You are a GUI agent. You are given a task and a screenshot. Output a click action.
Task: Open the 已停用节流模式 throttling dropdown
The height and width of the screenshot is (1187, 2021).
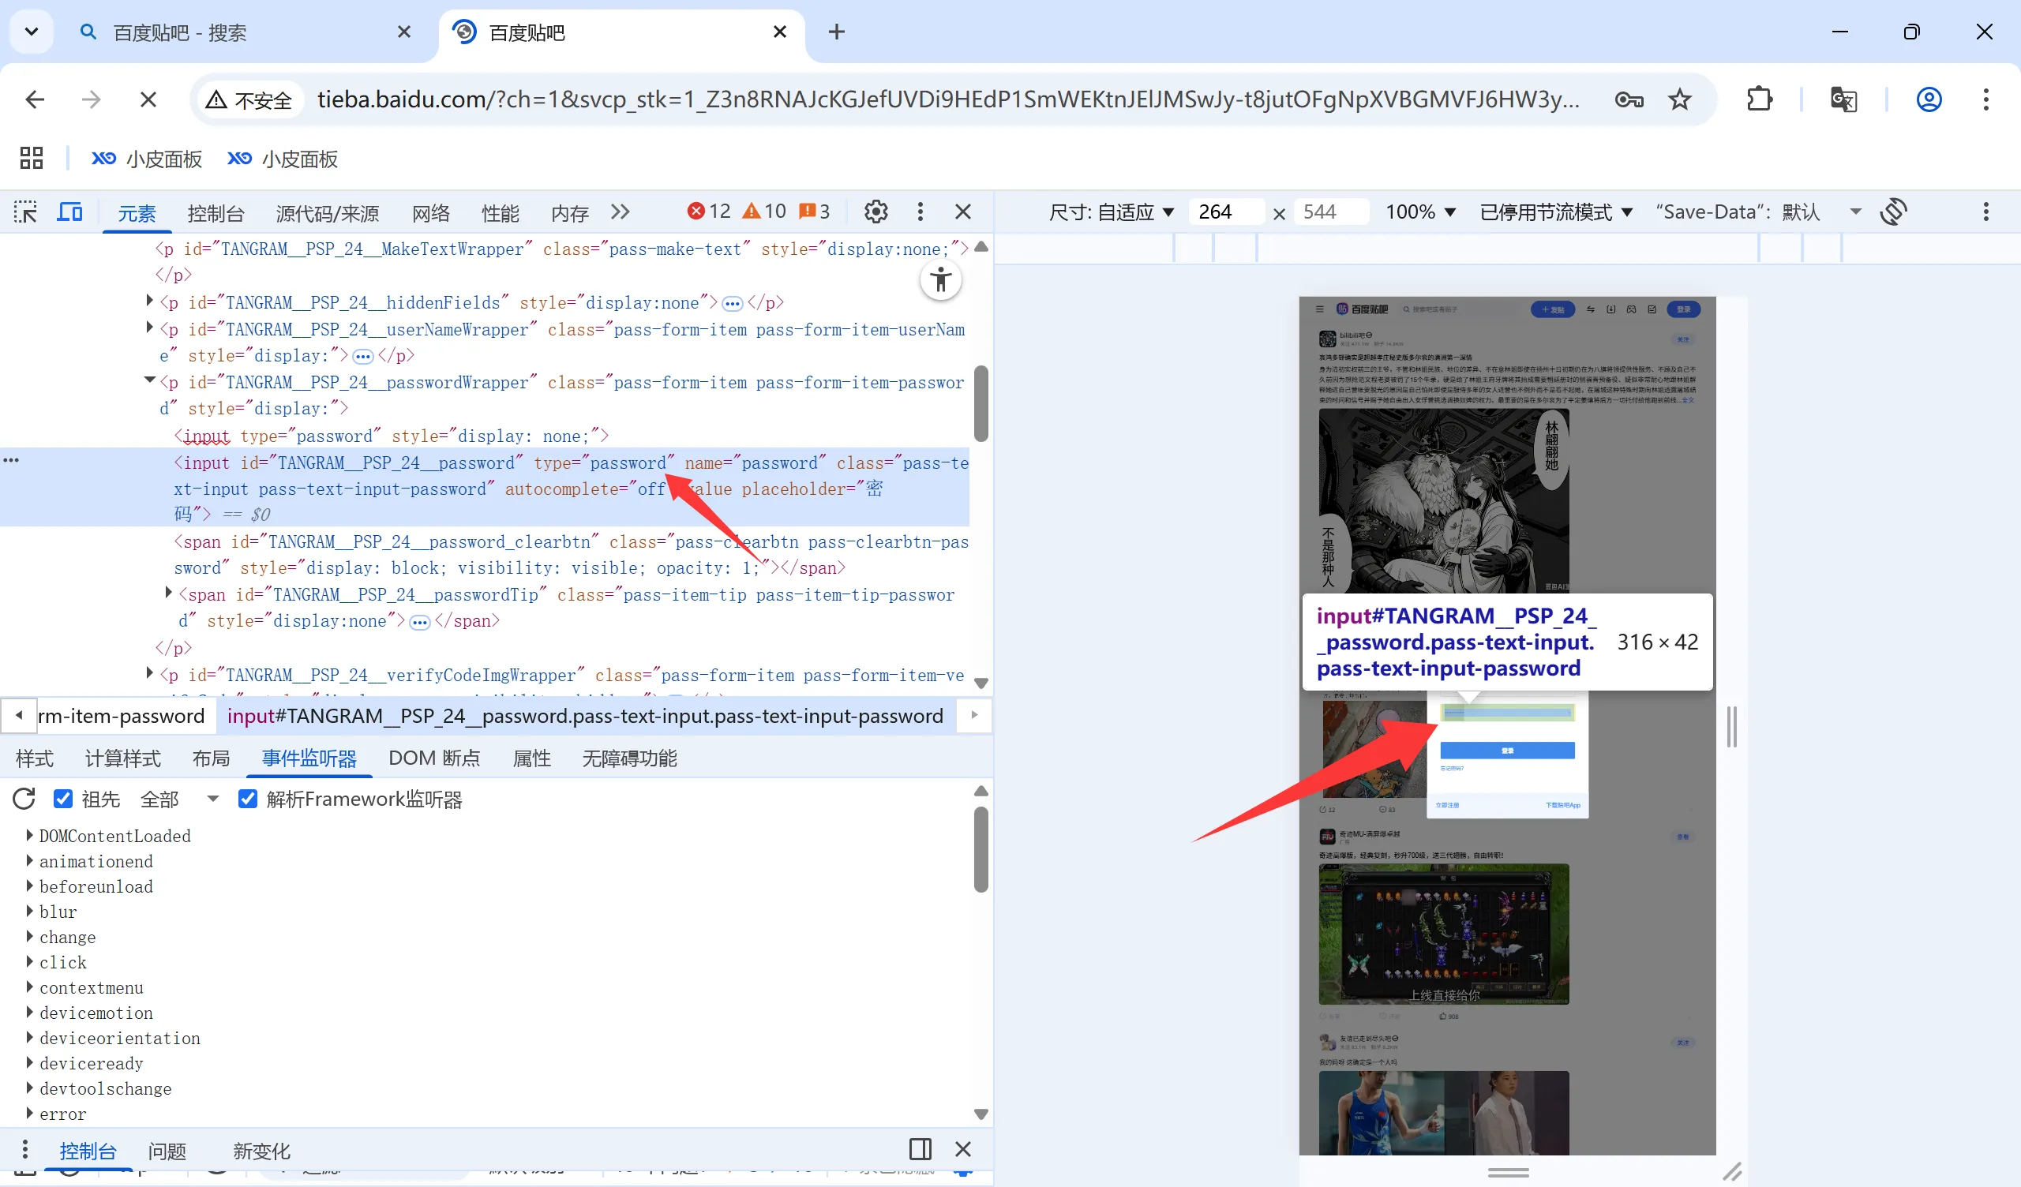(1556, 212)
